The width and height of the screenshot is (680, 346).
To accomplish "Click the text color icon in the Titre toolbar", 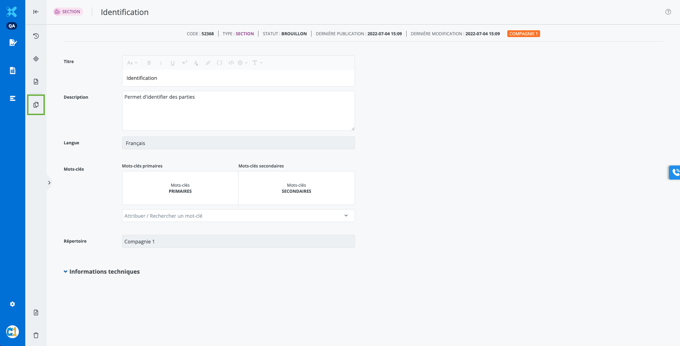I will (x=196, y=63).
